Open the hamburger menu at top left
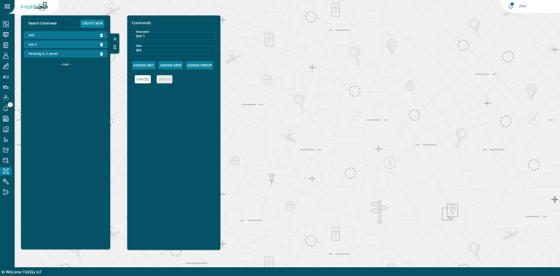This screenshot has width=560, height=276. point(7,7)
